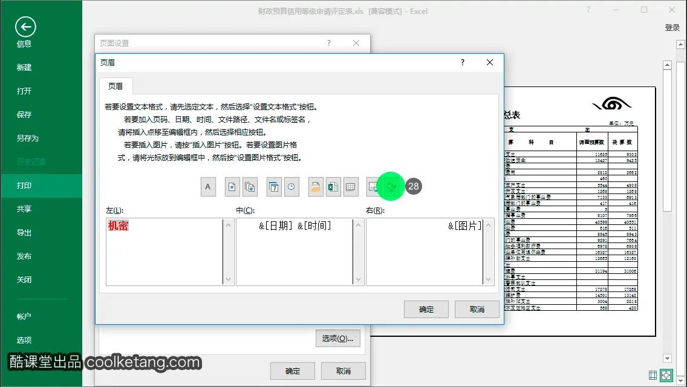Toggle show margins icon in print preview
This screenshot has height=387, width=687.
(653, 375)
